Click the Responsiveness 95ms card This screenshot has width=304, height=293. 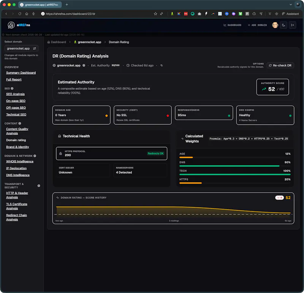(x=204, y=113)
